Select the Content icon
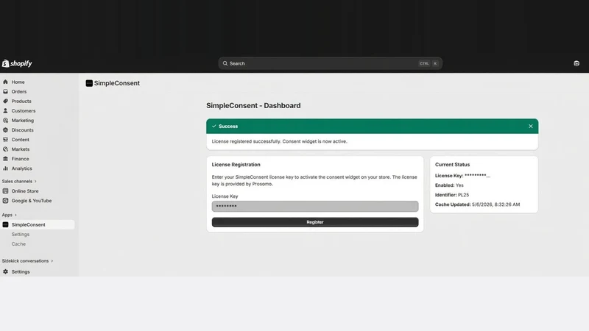Image resolution: width=589 pixels, height=331 pixels. (x=5, y=140)
